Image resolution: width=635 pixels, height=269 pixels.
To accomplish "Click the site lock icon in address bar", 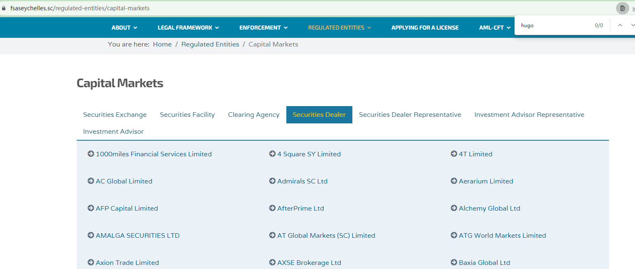I will tap(4, 8).
